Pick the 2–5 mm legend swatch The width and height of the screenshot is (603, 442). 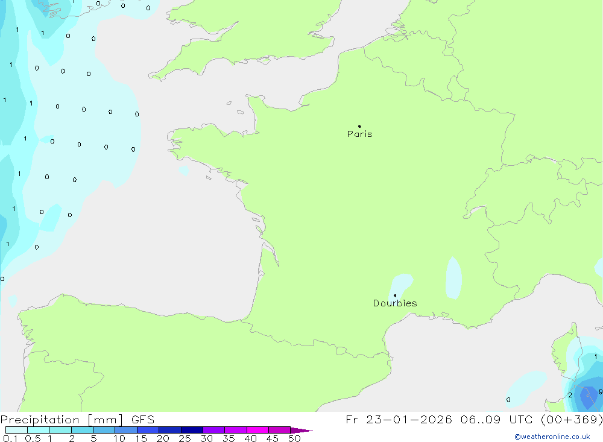(82, 430)
